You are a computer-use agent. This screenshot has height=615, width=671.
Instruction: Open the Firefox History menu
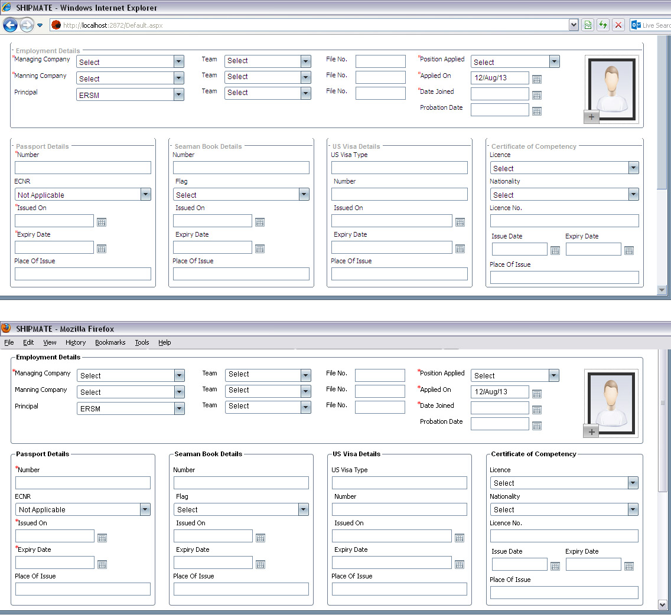pyautogui.click(x=76, y=342)
